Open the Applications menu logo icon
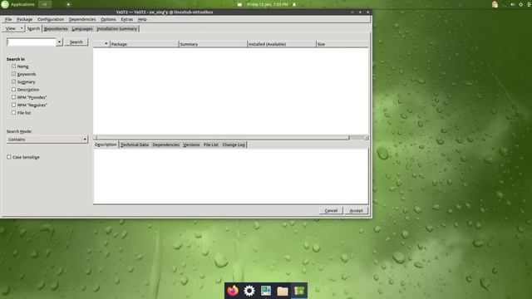 pos(5,4)
